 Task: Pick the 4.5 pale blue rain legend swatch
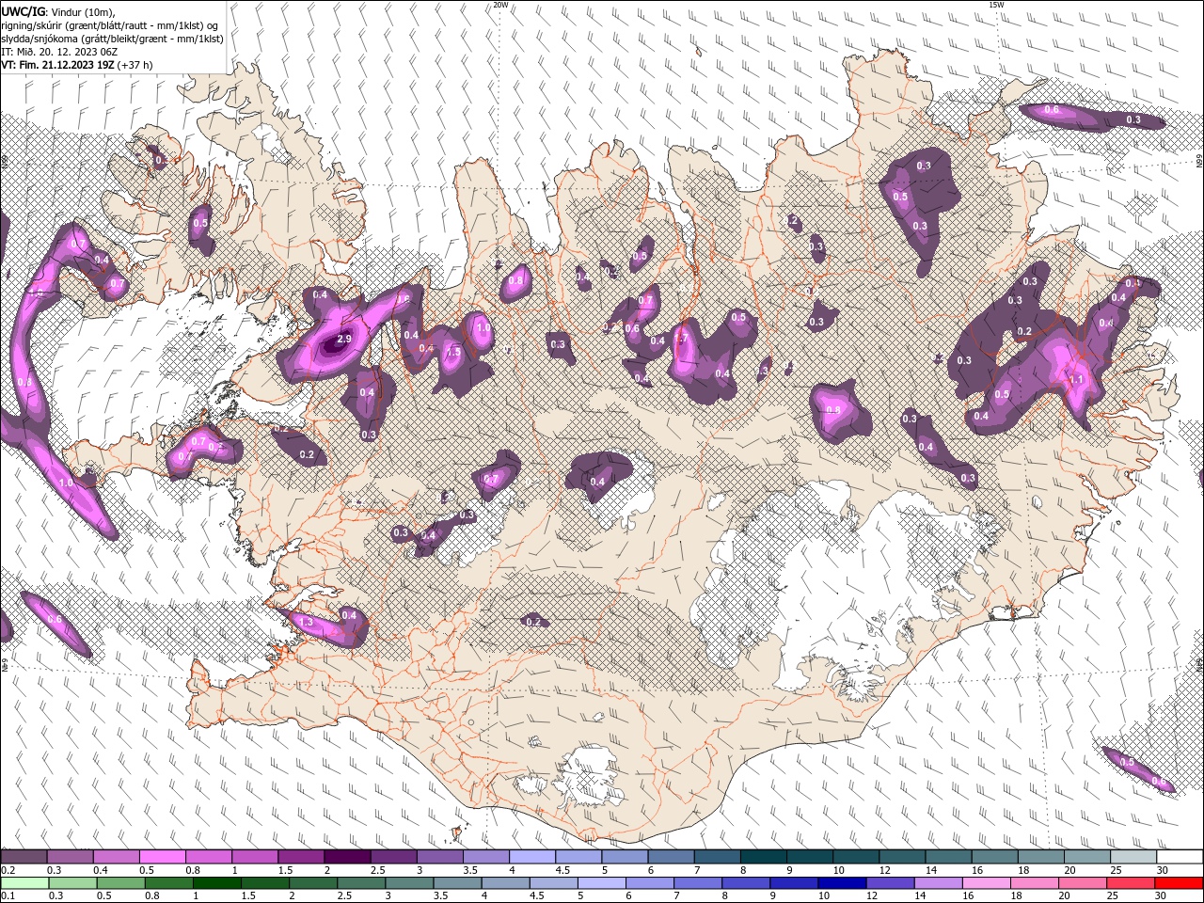(x=554, y=882)
